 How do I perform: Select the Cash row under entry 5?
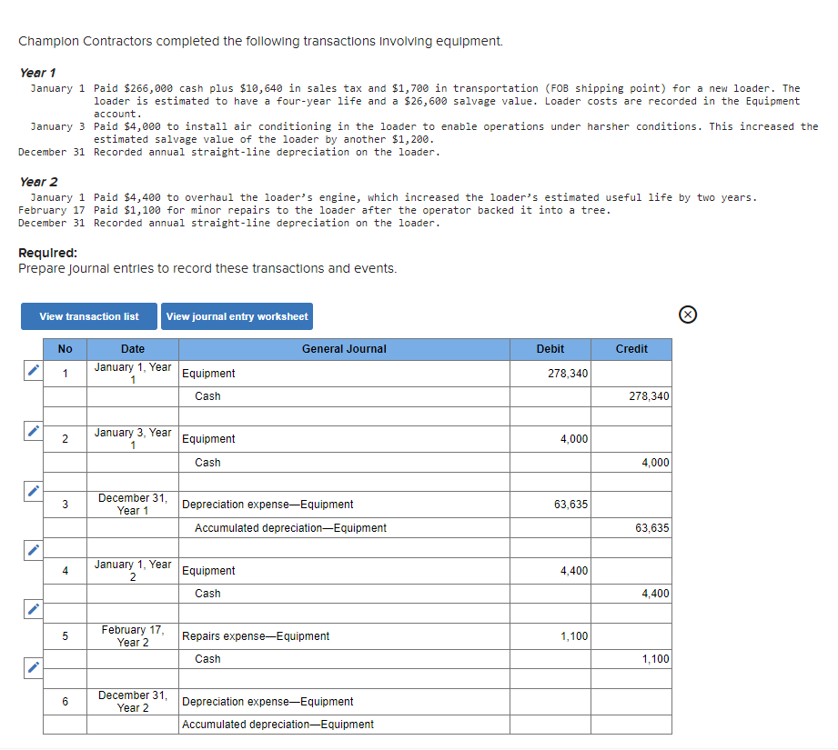click(x=344, y=659)
